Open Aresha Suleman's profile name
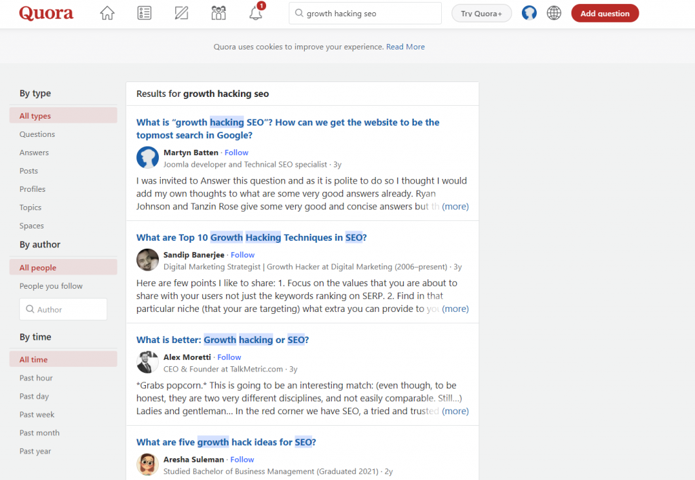 tap(193, 459)
